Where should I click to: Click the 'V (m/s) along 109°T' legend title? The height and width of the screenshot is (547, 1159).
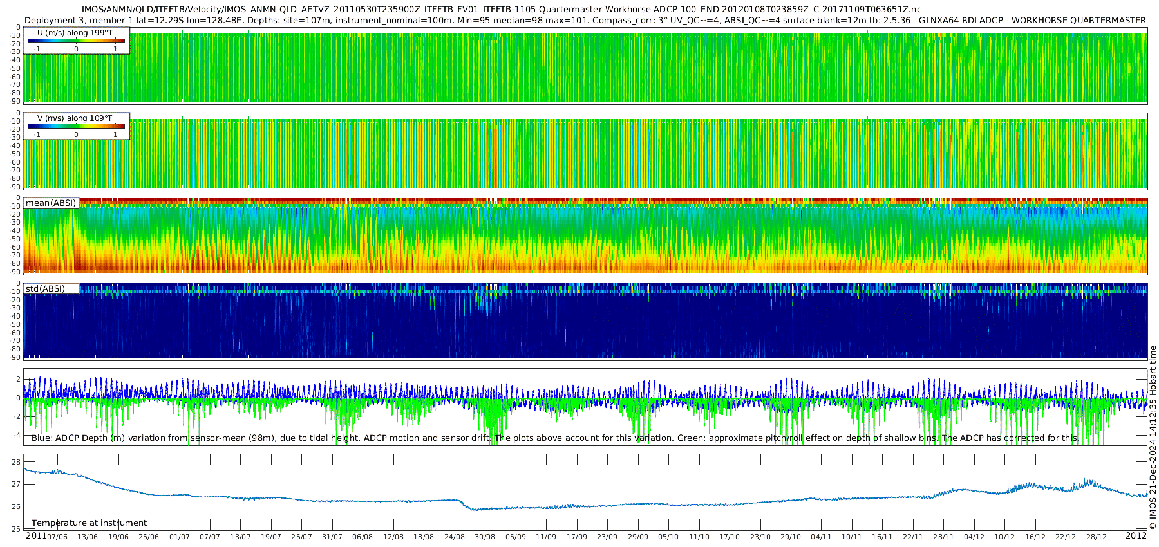(x=75, y=118)
